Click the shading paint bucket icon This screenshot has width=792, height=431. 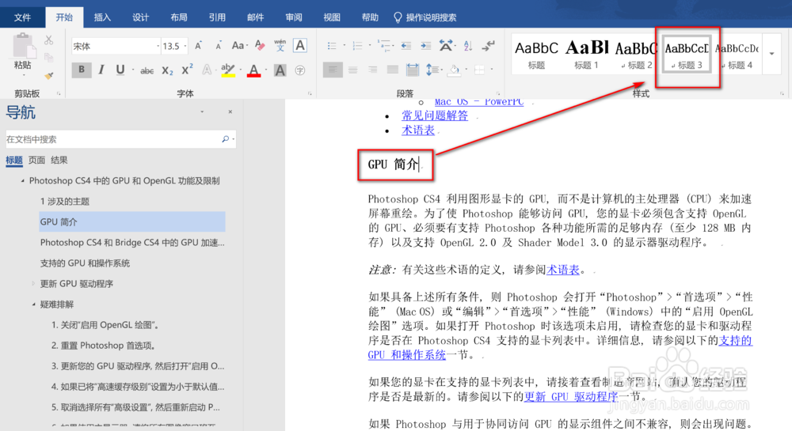454,70
